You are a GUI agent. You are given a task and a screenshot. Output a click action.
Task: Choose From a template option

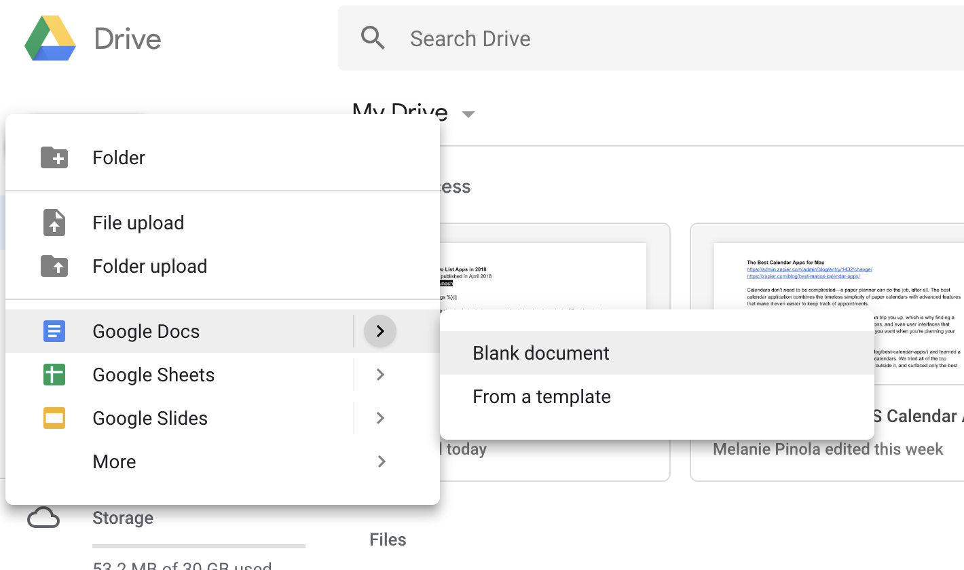[657, 396]
